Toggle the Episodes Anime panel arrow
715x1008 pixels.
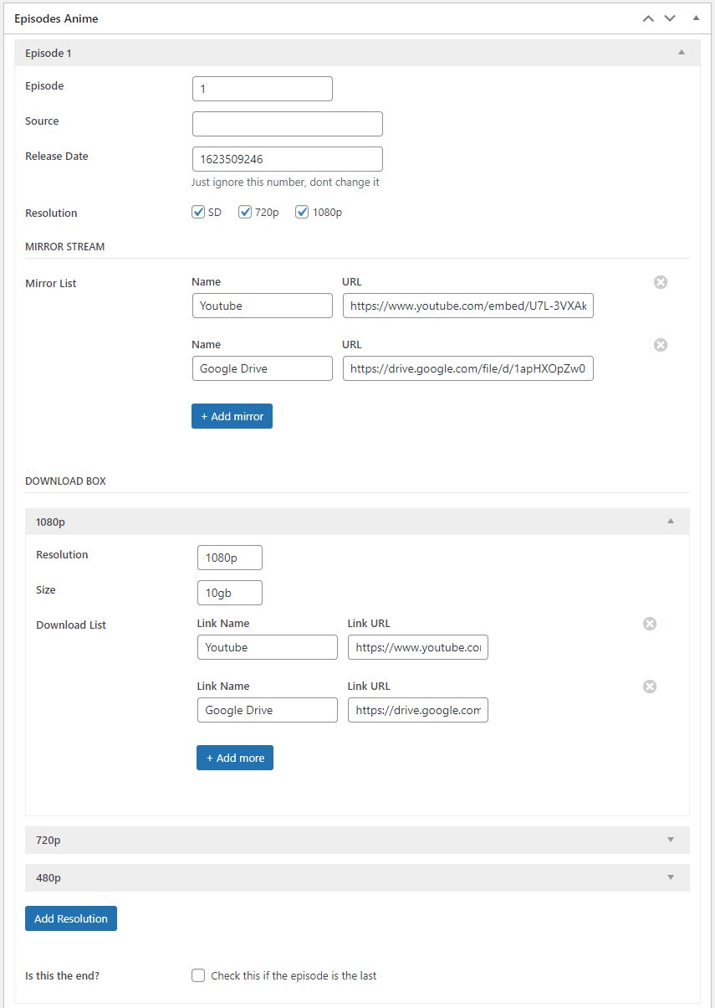696,18
